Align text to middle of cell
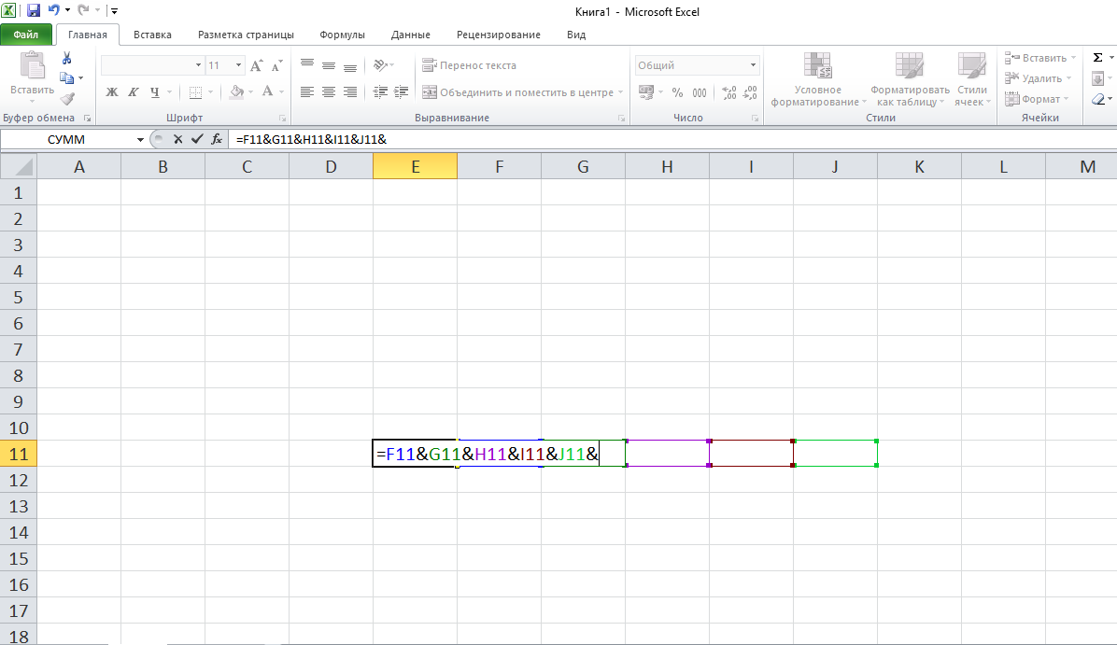The image size is (1117, 645). coord(329,64)
